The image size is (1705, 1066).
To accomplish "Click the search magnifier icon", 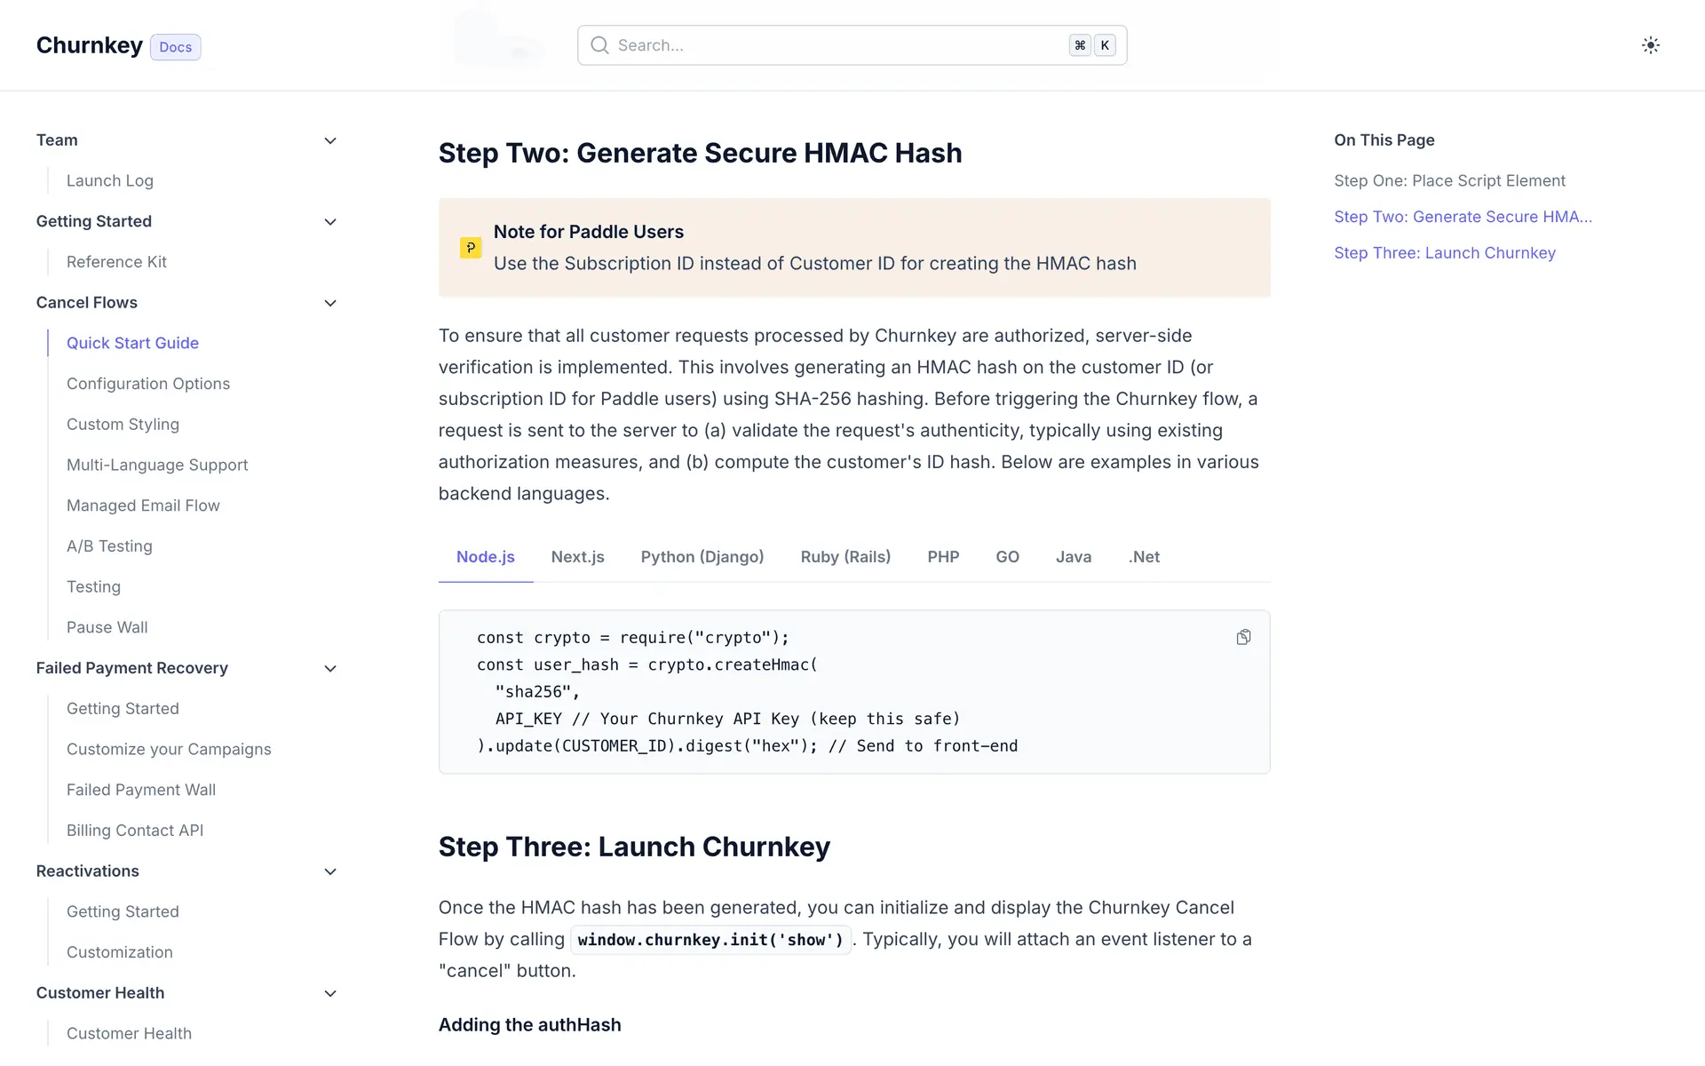I will coord(600,45).
